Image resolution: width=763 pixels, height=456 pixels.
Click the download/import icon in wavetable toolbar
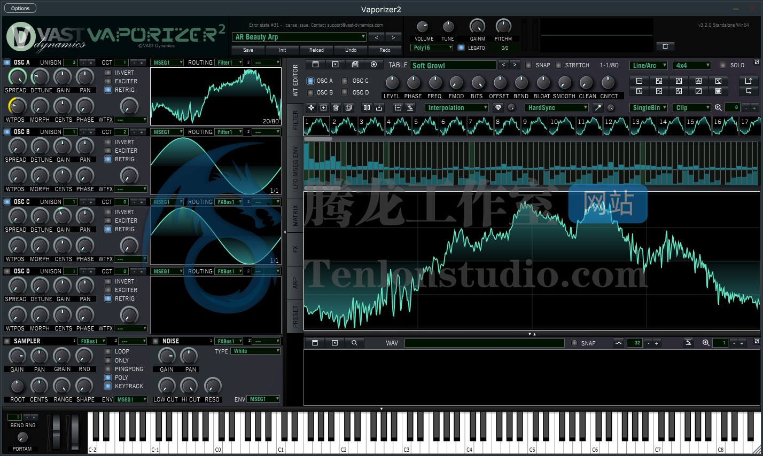click(x=379, y=107)
